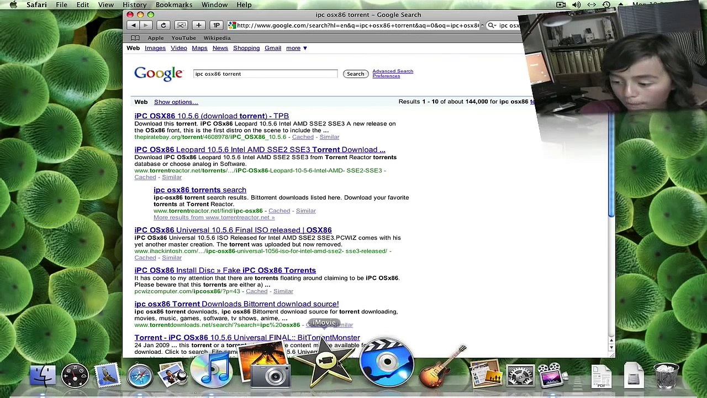Launch iMovie star icon in the Dock
Viewport: 707px width, 398px height.
click(326, 360)
